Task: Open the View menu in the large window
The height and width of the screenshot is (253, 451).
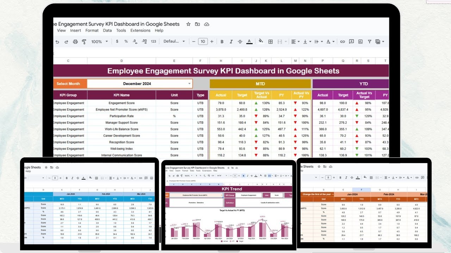Action: pyautogui.click(x=61, y=31)
